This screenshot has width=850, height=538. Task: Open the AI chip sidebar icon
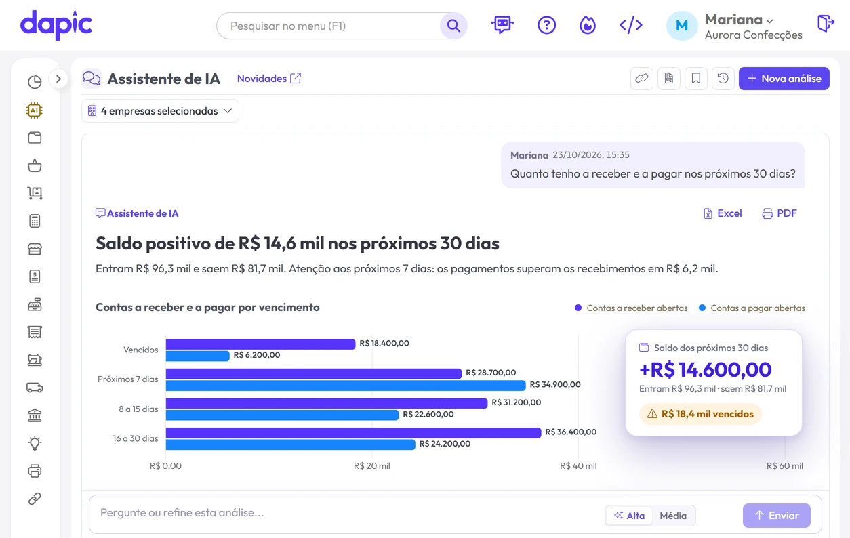pos(35,110)
